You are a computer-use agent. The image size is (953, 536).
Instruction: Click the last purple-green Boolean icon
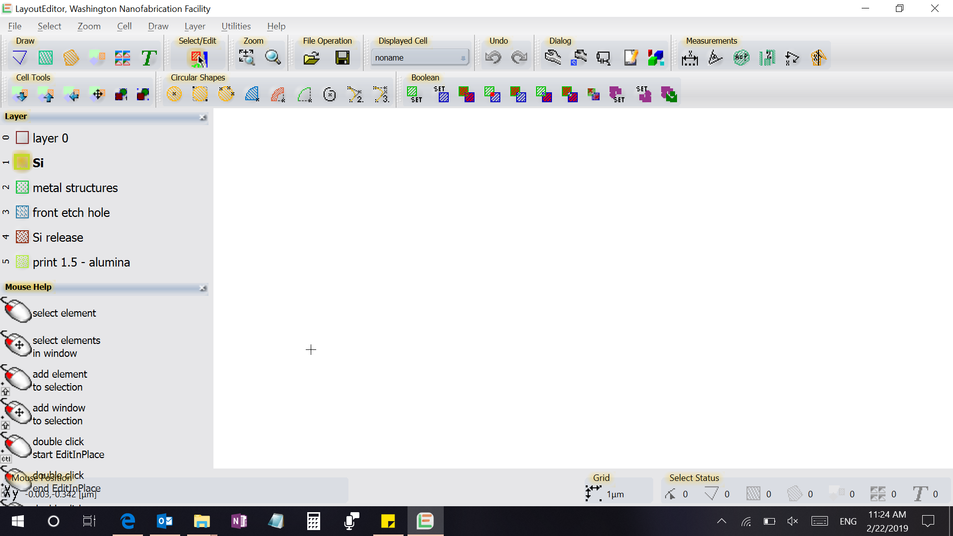pos(669,94)
